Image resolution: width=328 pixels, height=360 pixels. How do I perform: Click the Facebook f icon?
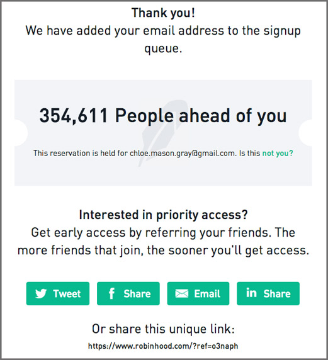111,293
